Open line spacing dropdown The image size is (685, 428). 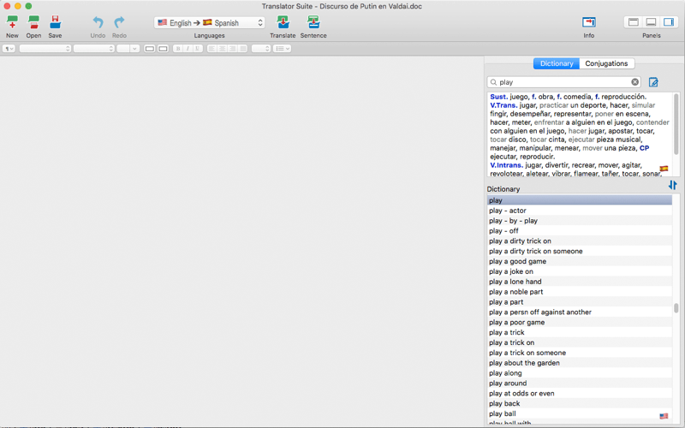click(x=261, y=49)
